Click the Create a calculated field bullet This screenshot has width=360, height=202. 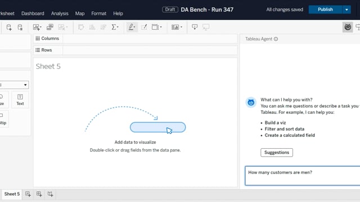pyautogui.click(x=290, y=135)
